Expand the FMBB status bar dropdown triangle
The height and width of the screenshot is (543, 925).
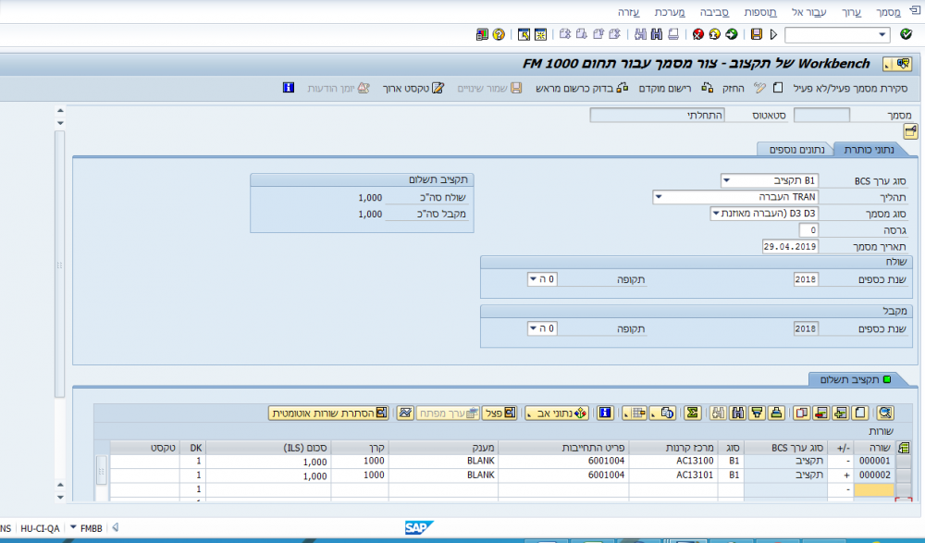pos(73,527)
